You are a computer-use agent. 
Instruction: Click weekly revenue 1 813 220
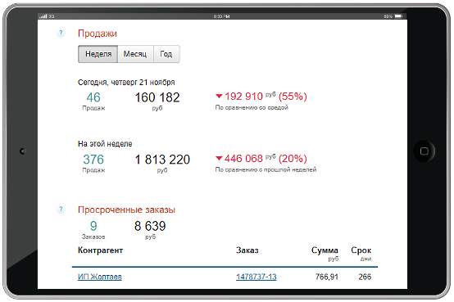[x=162, y=160]
